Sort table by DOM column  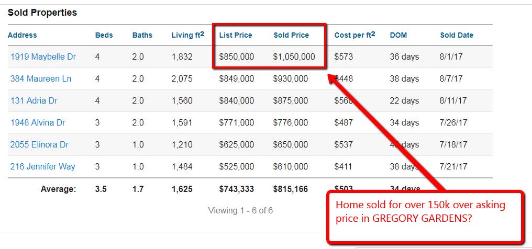(x=398, y=35)
